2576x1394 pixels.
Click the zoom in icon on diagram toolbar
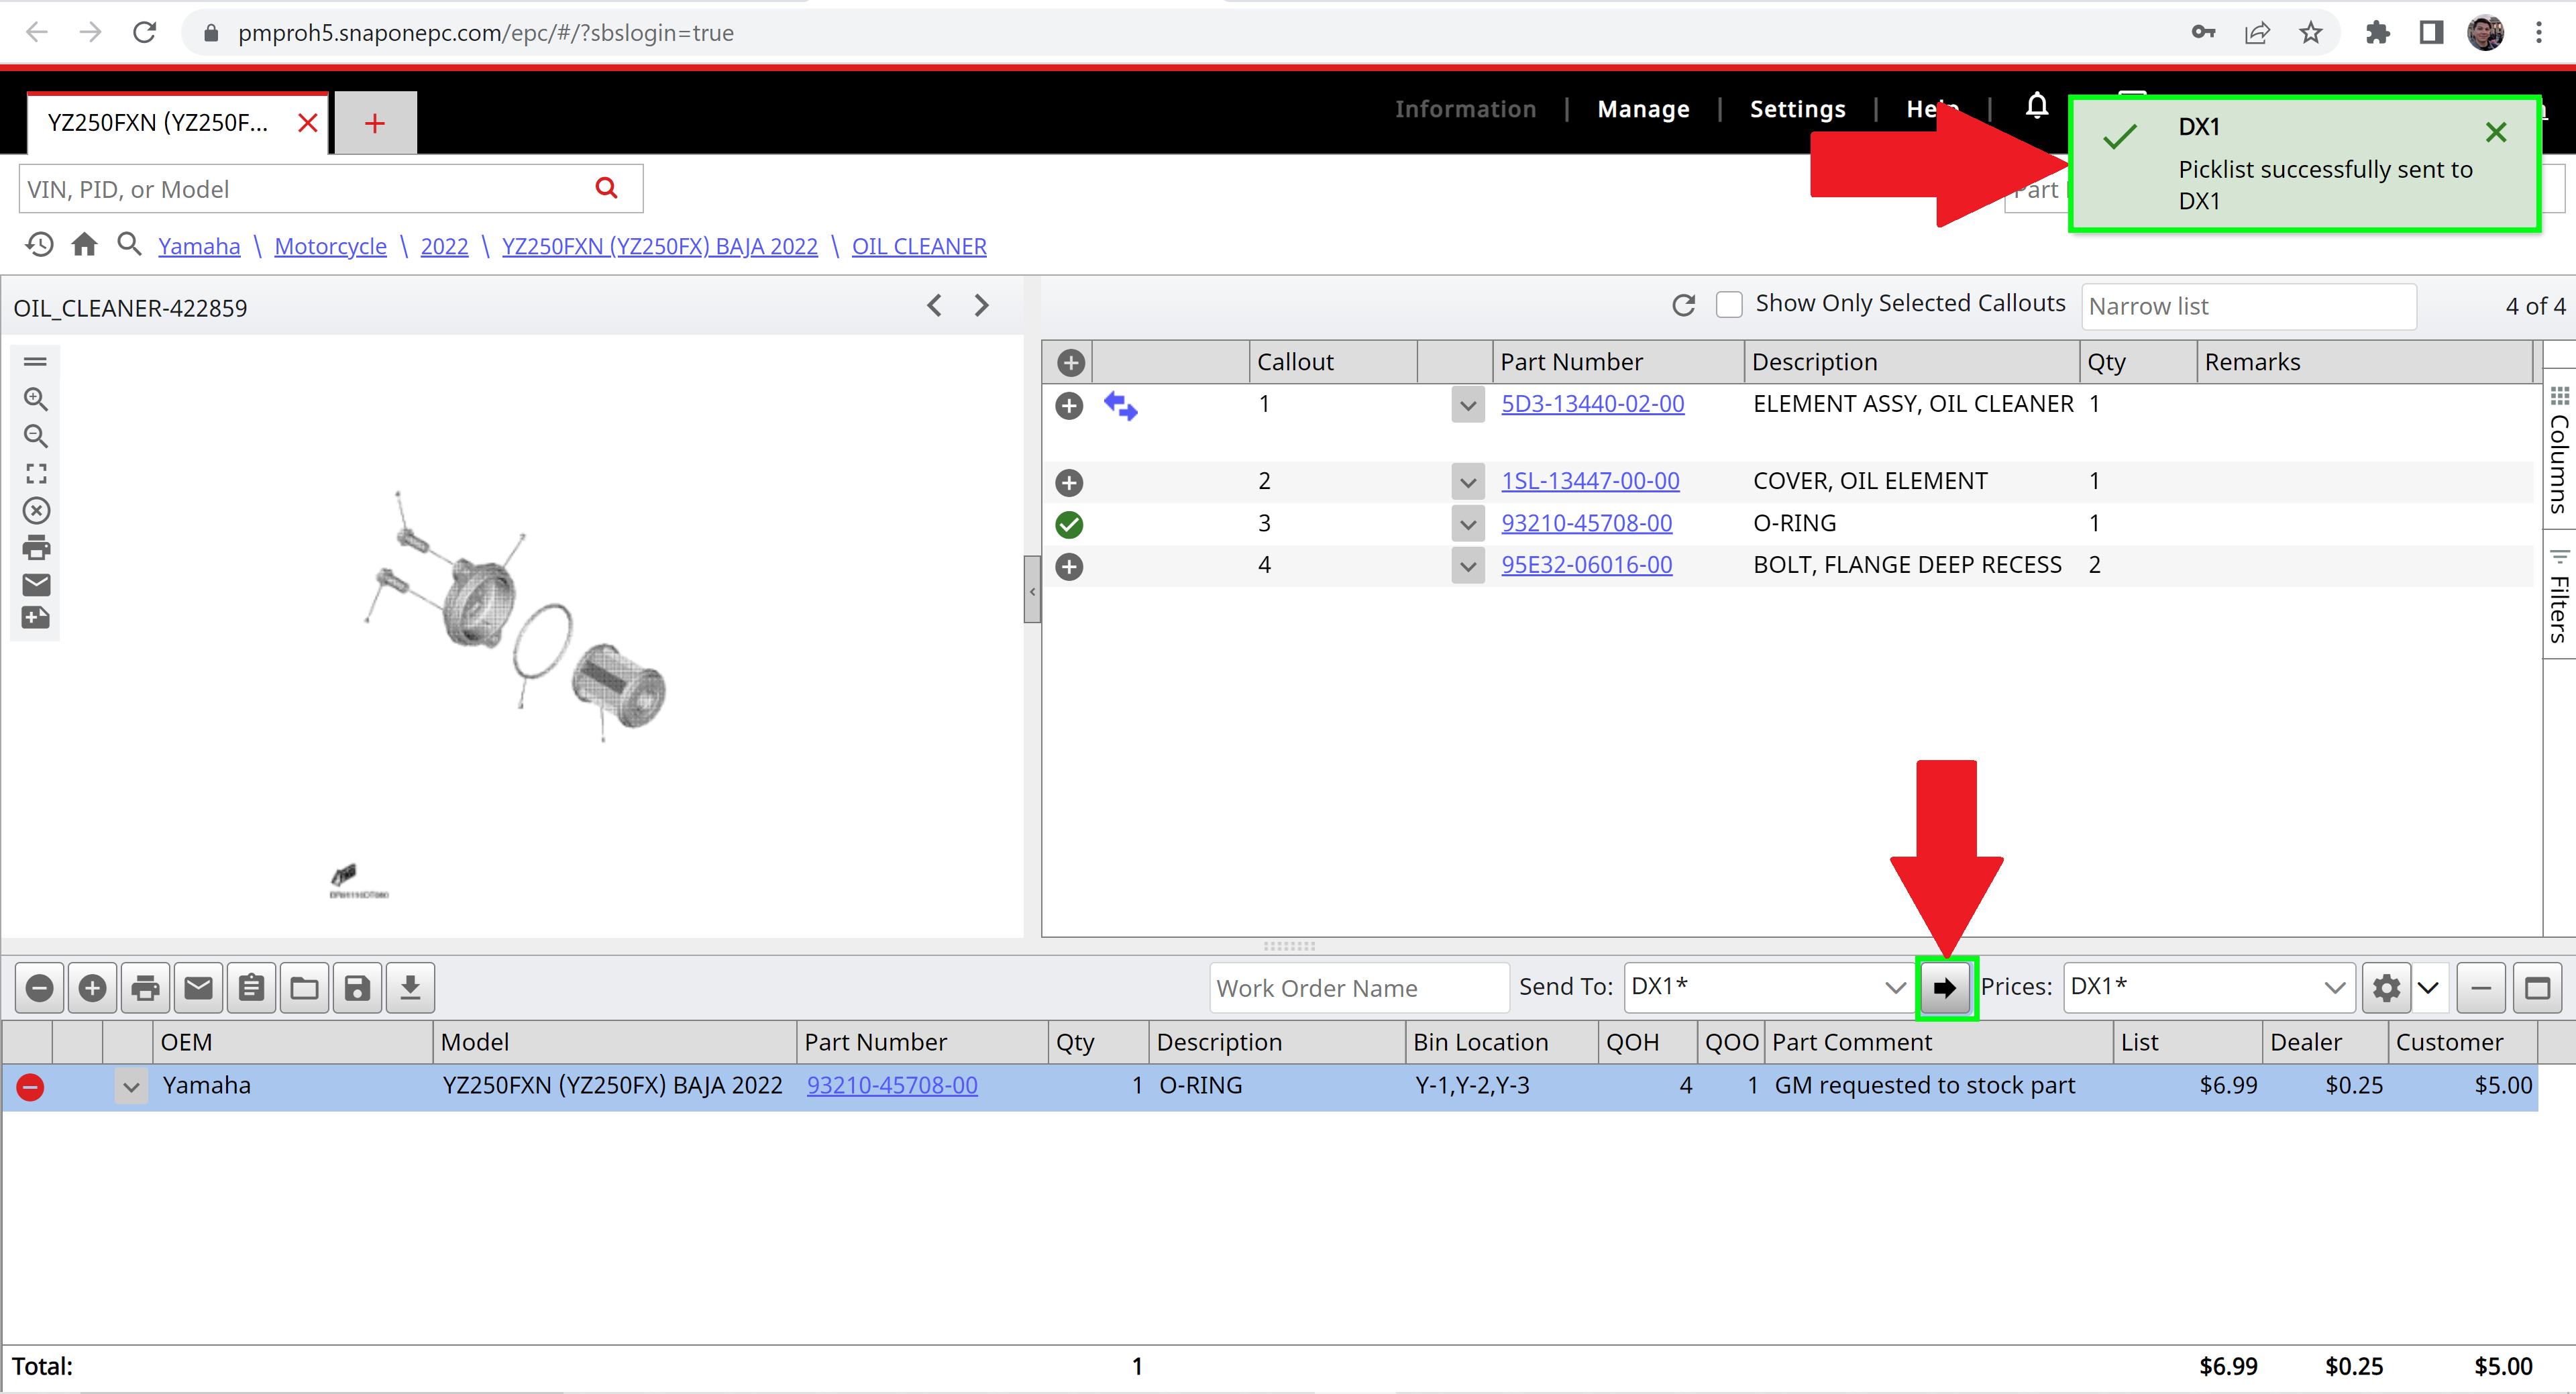point(36,399)
